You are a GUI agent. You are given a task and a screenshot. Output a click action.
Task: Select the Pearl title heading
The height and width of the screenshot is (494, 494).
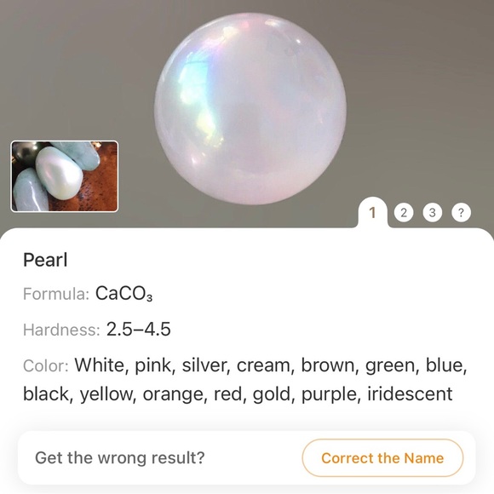coord(45,261)
